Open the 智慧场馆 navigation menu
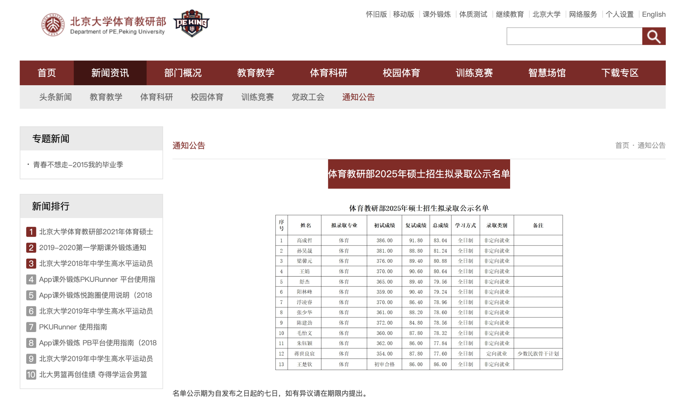690x411 pixels. point(547,73)
